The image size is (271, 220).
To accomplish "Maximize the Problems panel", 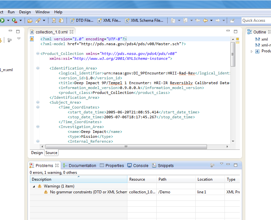I will 236,165.
